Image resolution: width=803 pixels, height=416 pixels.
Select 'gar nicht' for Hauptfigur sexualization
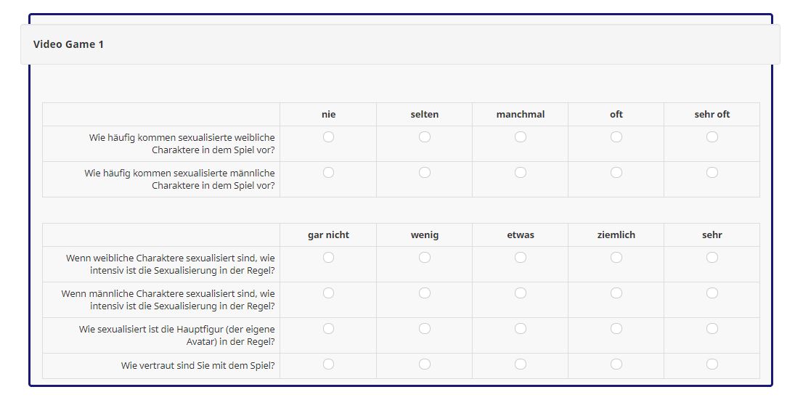pos(328,328)
